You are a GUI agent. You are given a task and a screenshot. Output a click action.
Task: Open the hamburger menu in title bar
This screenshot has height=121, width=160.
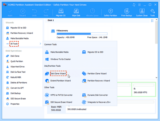pos(139,5)
